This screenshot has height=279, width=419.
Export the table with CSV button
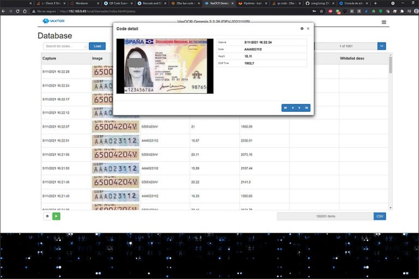click(x=380, y=216)
